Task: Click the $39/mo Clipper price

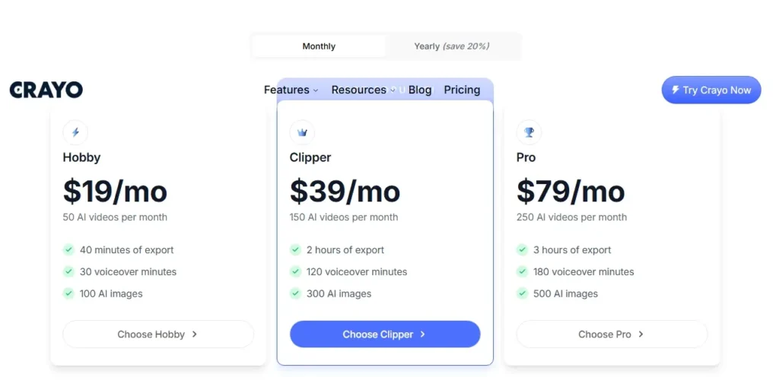Action: coord(345,192)
